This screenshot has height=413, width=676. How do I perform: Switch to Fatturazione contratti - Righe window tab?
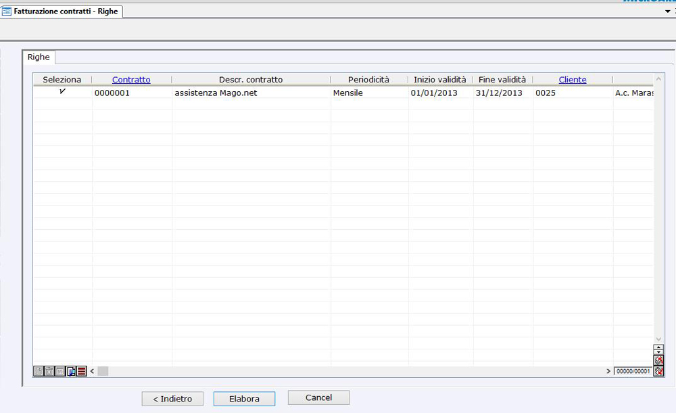[x=65, y=11]
